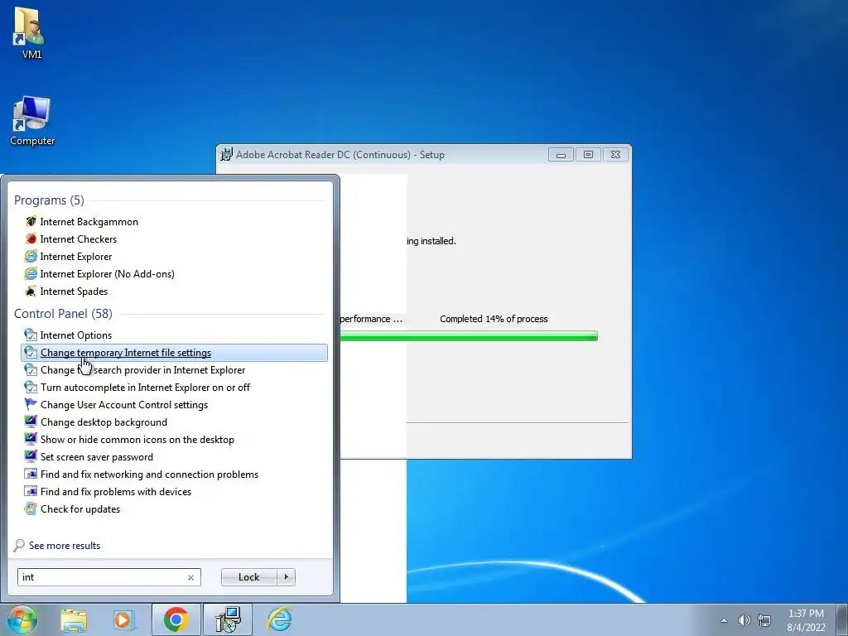Launch Internet Checkers program
The width and height of the screenshot is (848, 636).
click(79, 239)
